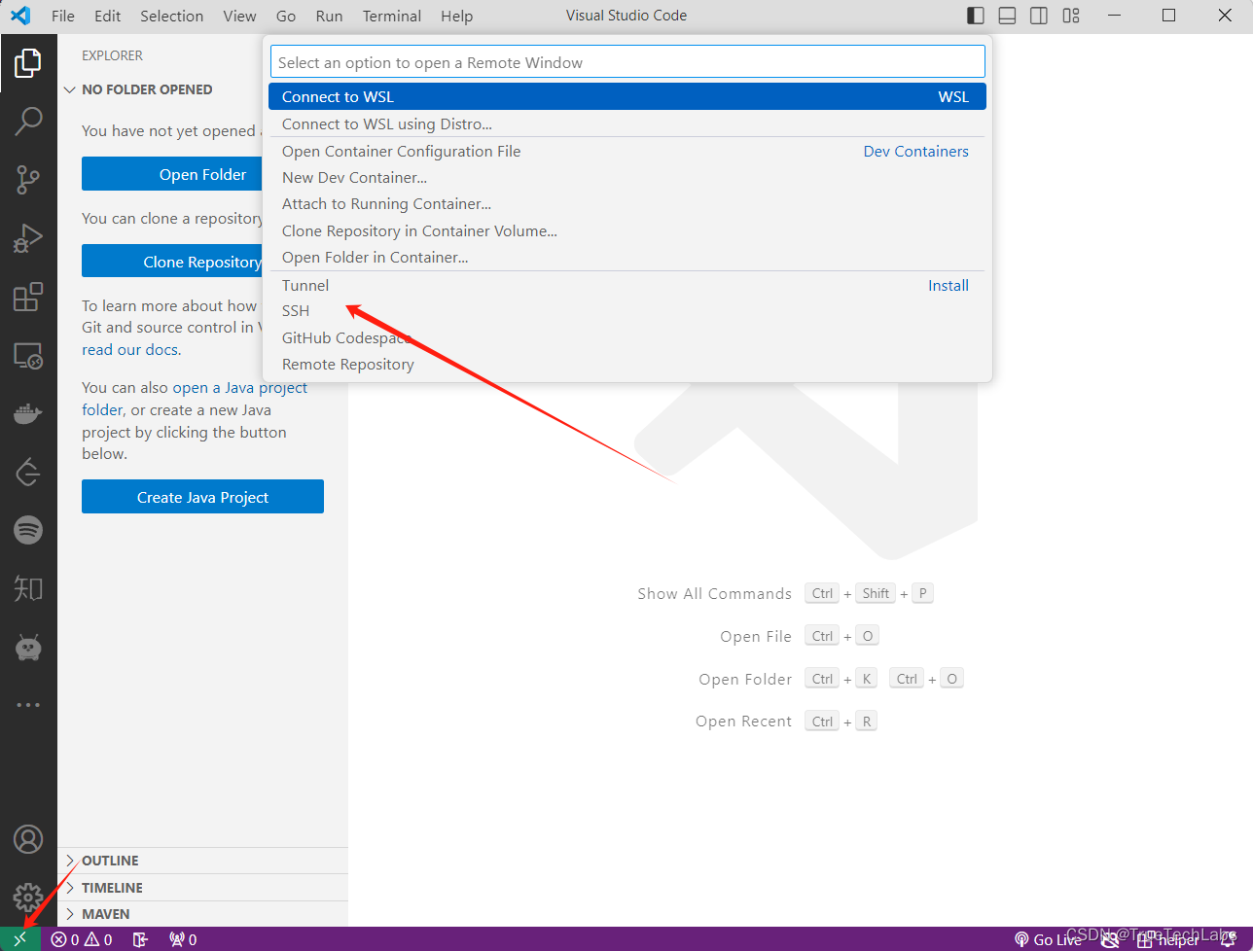The image size is (1253, 951).
Task: Follow the 'read our docs' link
Action: tap(131, 350)
